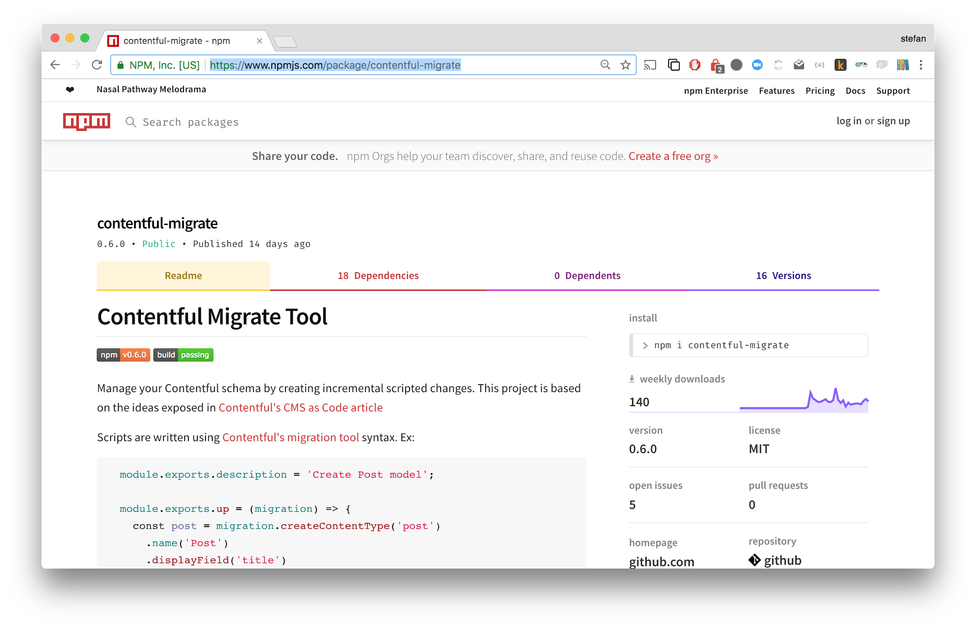Open Chrome three-dot menu
Image resolution: width=976 pixels, height=628 pixels.
(x=921, y=65)
